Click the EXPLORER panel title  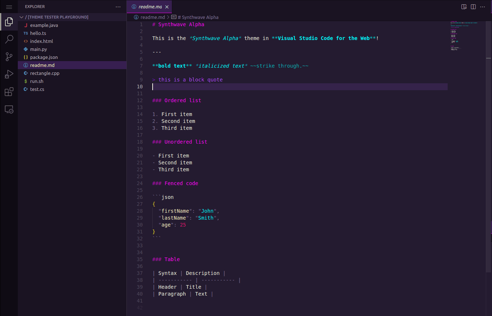coord(35,7)
